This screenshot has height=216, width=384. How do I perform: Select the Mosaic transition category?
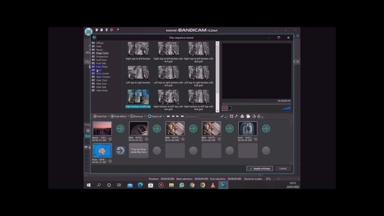coord(97,50)
